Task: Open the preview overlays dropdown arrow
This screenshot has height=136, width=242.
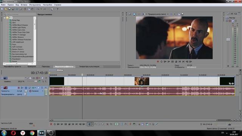Action: [x=175, y=14]
